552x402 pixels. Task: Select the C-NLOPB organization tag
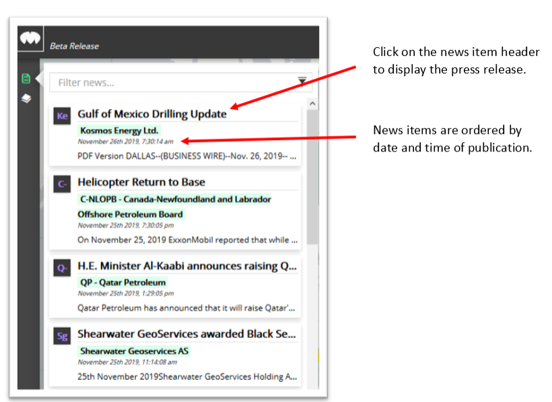click(174, 207)
